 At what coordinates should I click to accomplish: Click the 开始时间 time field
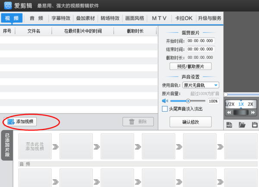[201, 41]
